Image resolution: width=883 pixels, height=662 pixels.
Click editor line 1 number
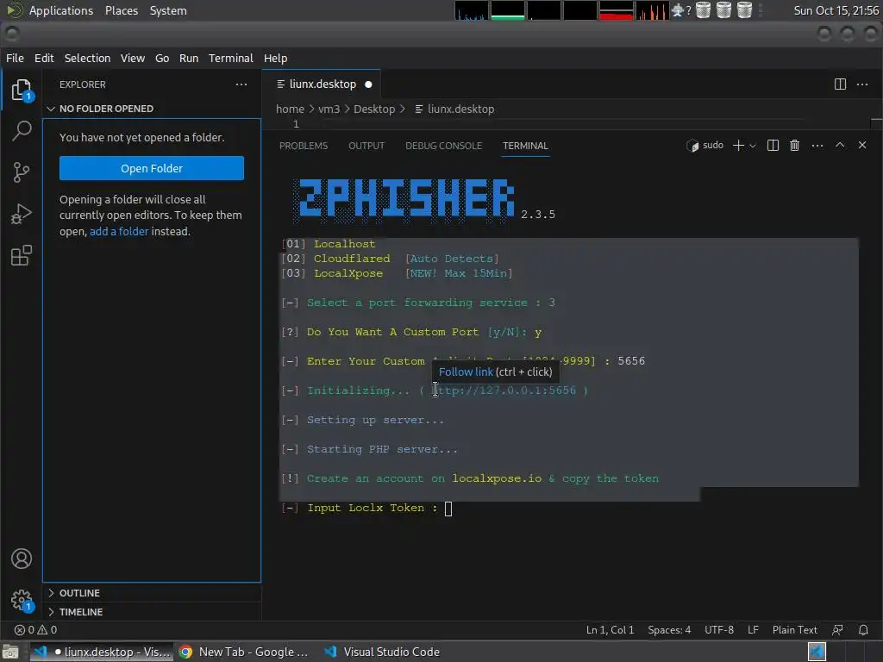click(296, 124)
